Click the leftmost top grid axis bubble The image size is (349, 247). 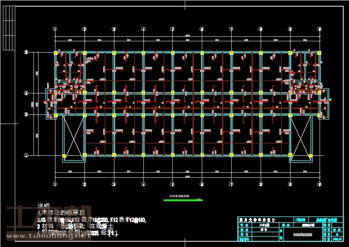[55, 28]
